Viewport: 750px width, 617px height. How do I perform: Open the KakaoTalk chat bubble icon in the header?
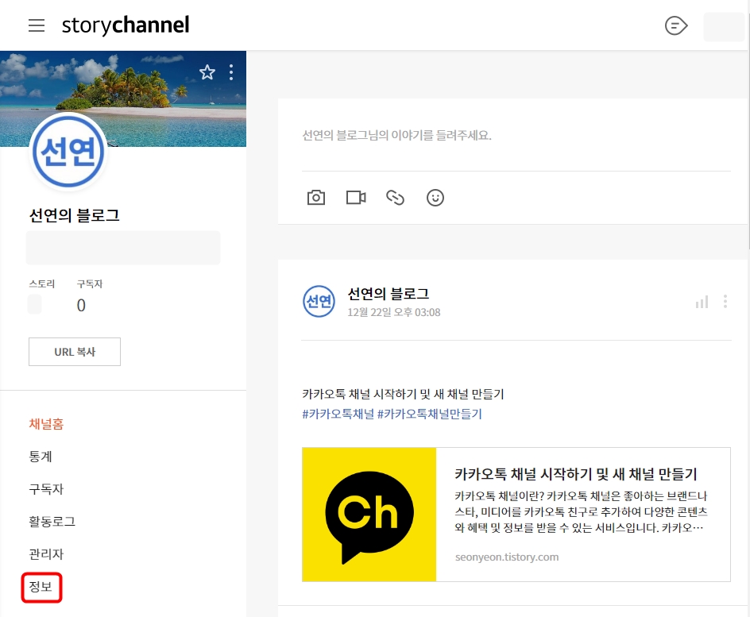tap(675, 25)
